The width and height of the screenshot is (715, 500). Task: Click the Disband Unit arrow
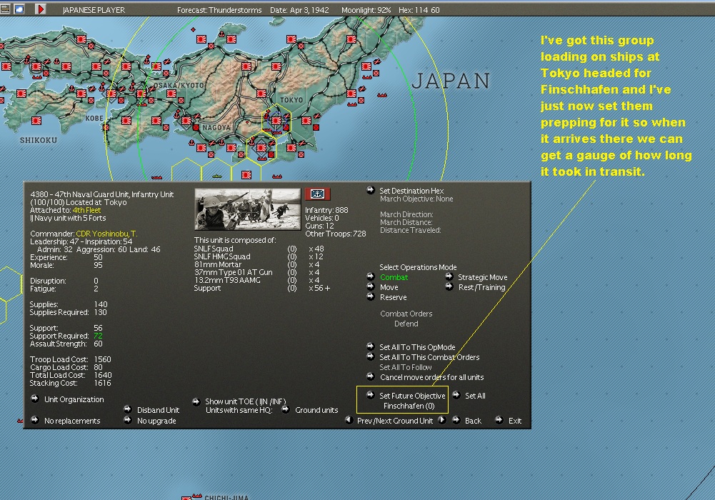coord(128,409)
